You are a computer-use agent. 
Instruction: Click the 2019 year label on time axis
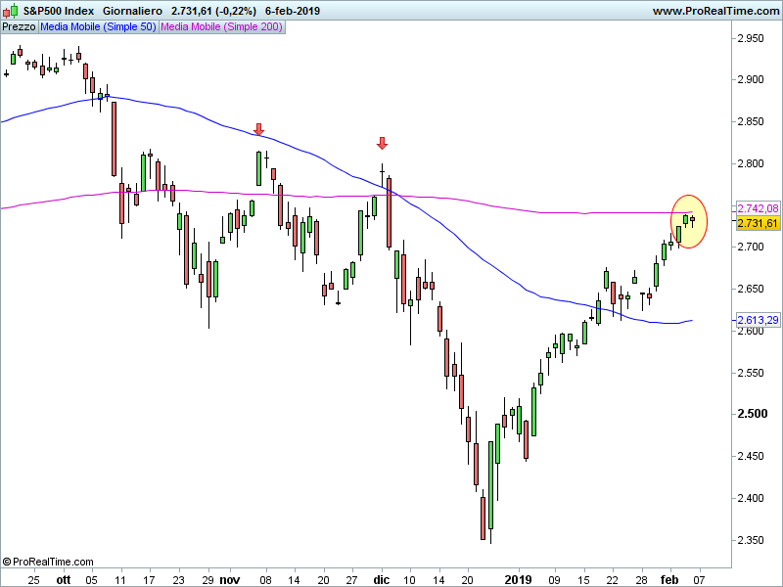[x=518, y=580]
